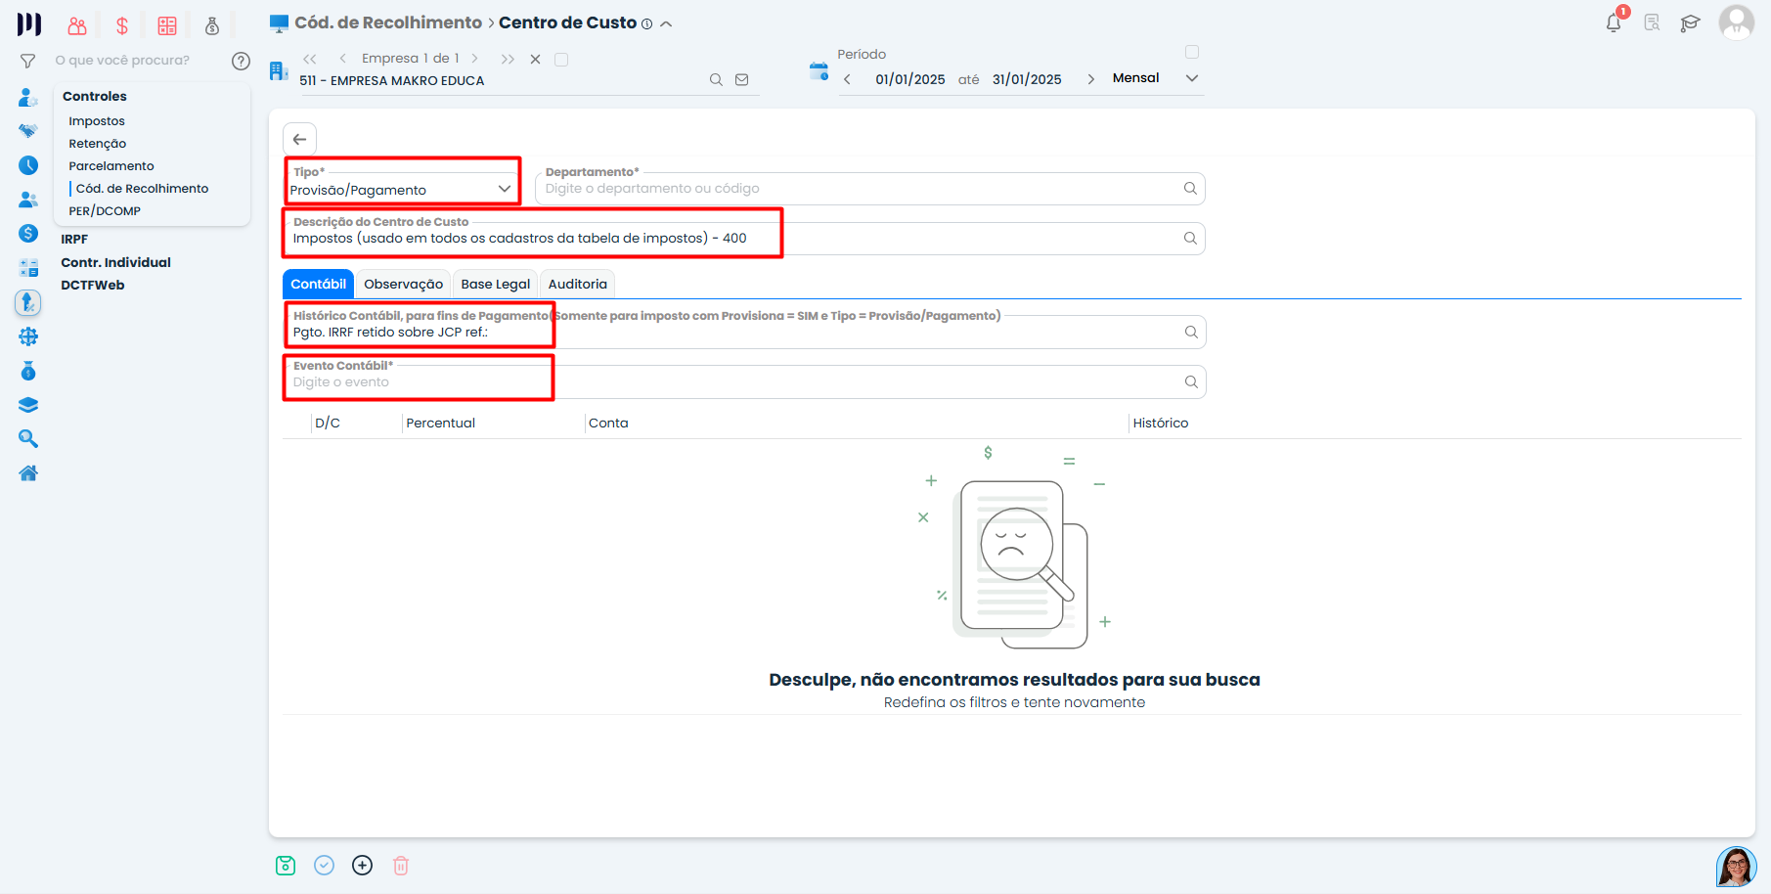Image resolution: width=1771 pixels, height=894 pixels.
Task: Open the notifications bell with badge
Action: click(x=1613, y=22)
